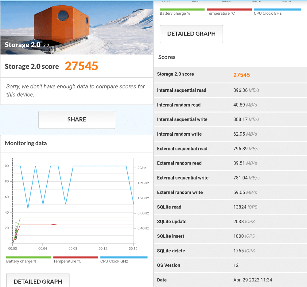Click the OS Version row
Viewport: 307px width, 287px height.
click(230, 265)
